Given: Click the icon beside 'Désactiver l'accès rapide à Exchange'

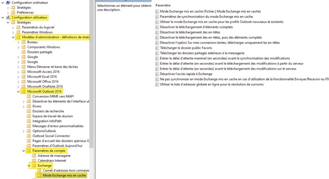Looking at the screenshot, I should (x=157, y=74).
